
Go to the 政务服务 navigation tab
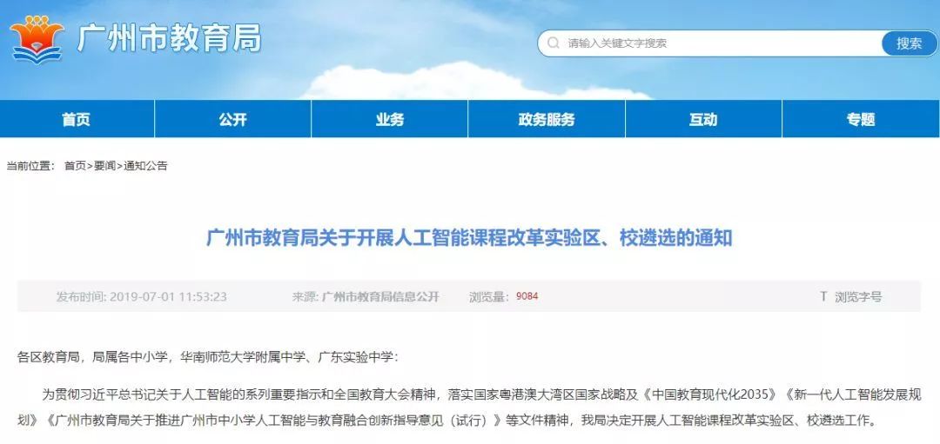[547, 119]
